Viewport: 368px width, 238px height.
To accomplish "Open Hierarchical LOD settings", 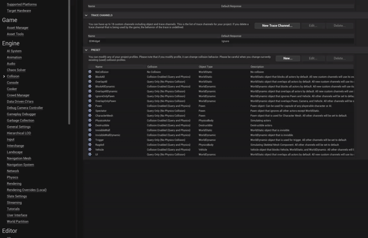I will coord(19,133).
